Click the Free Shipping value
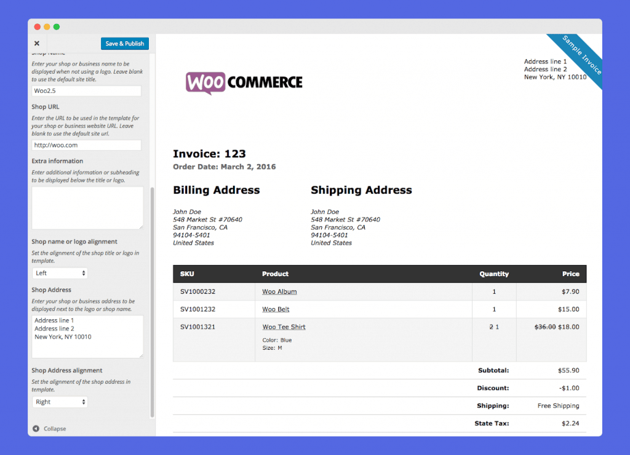 (x=559, y=406)
